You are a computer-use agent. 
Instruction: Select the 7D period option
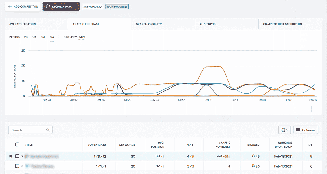tap(26, 37)
